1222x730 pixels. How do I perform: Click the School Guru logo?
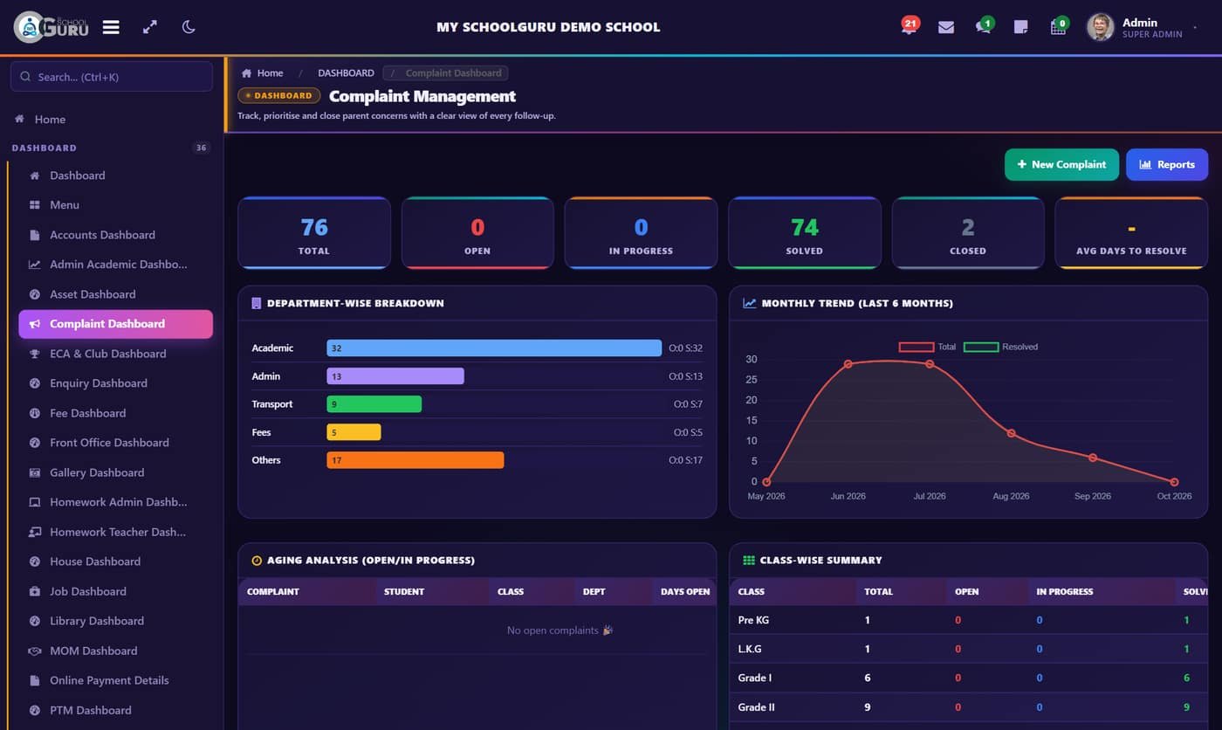tap(51, 27)
